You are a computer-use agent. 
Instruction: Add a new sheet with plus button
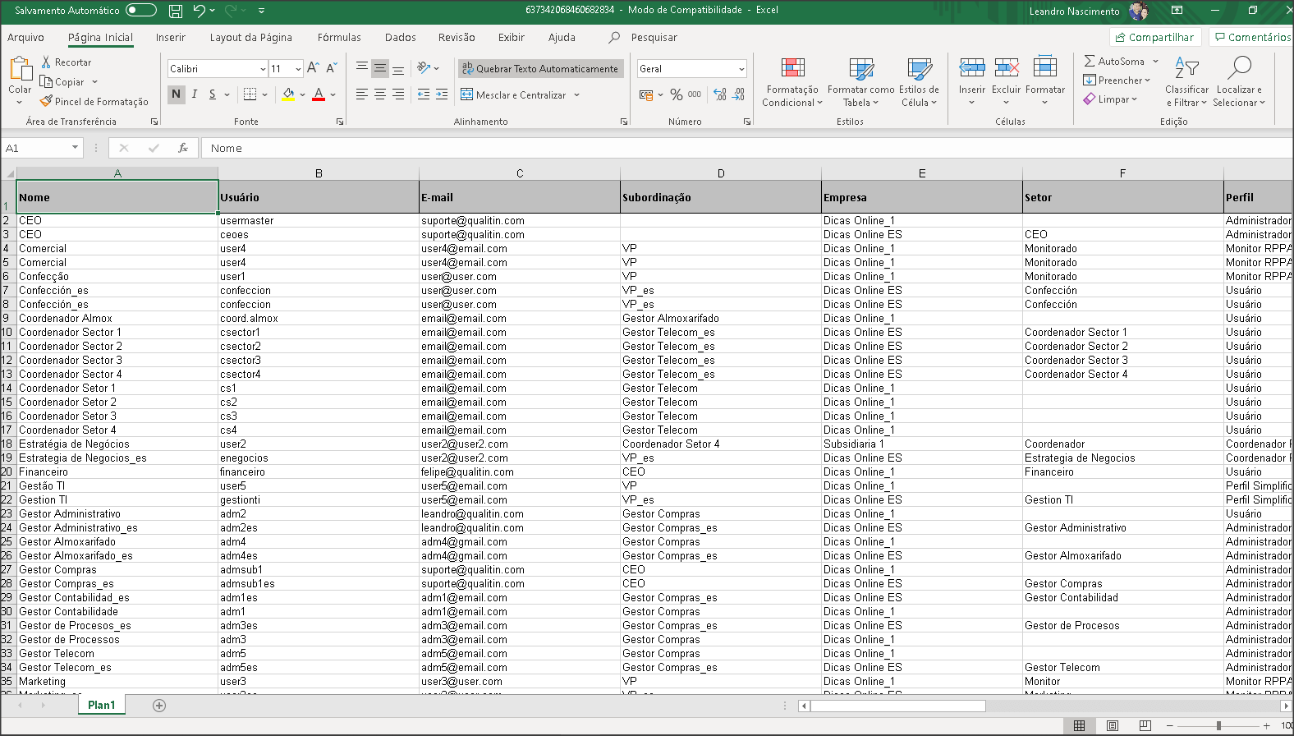(159, 706)
